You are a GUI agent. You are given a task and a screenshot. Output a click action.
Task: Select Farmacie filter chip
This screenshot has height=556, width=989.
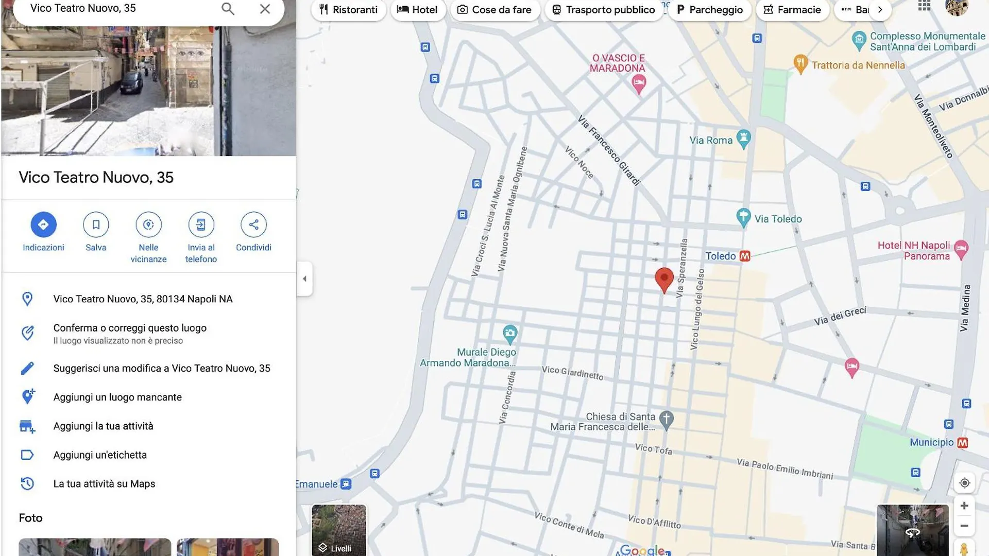[792, 9]
